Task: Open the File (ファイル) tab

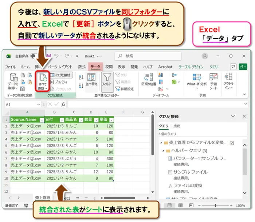Action: click(10, 67)
